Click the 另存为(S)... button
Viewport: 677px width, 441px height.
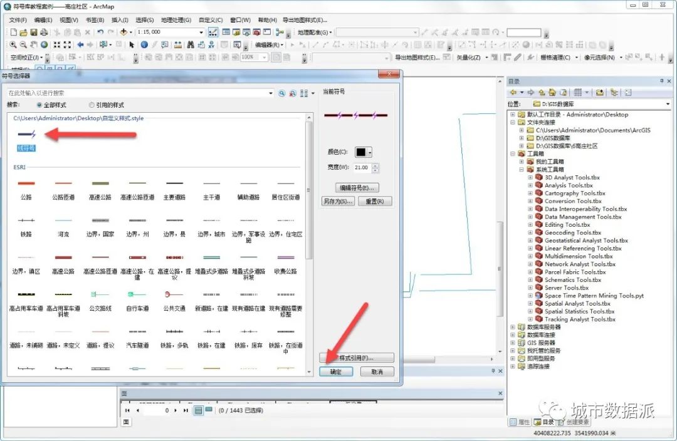click(x=338, y=201)
